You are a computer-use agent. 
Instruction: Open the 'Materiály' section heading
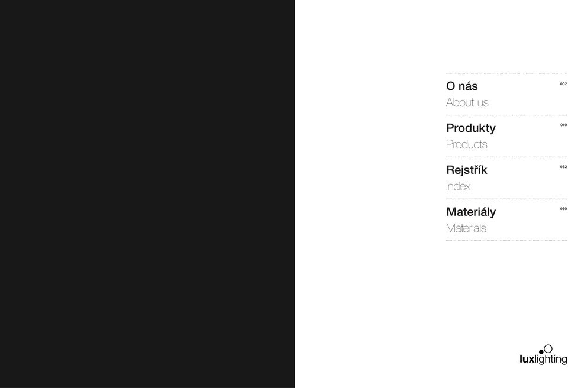471,212
